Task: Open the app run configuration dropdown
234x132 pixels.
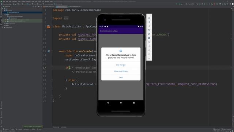Action: pyautogui.click(x=182, y=4)
